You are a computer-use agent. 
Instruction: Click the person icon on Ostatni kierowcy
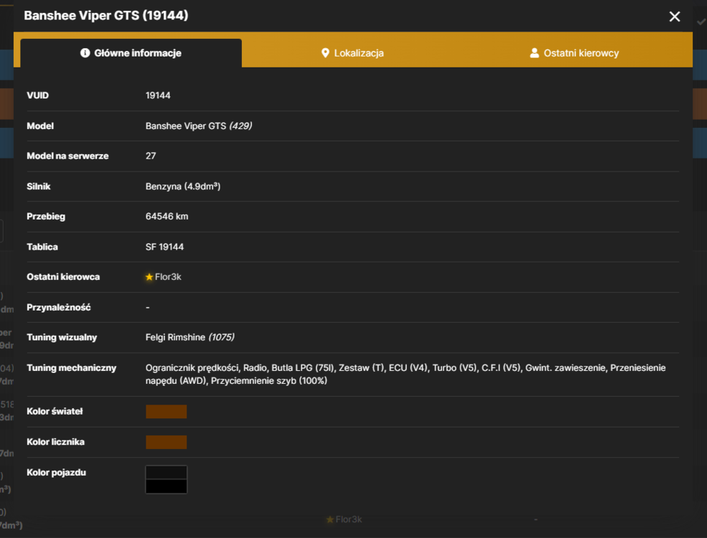[x=534, y=53]
